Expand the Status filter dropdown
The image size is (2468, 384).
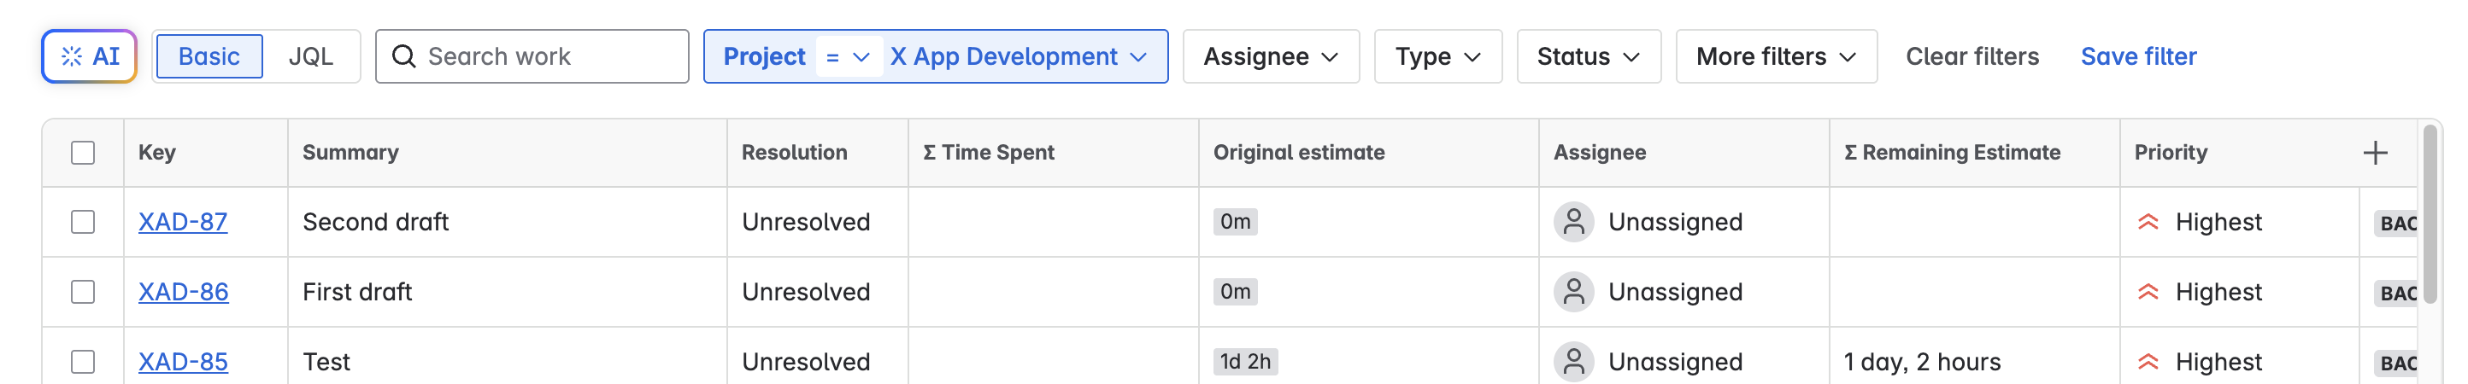pos(1588,56)
